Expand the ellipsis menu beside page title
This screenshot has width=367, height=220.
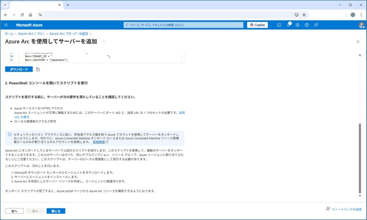(x=104, y=42)
